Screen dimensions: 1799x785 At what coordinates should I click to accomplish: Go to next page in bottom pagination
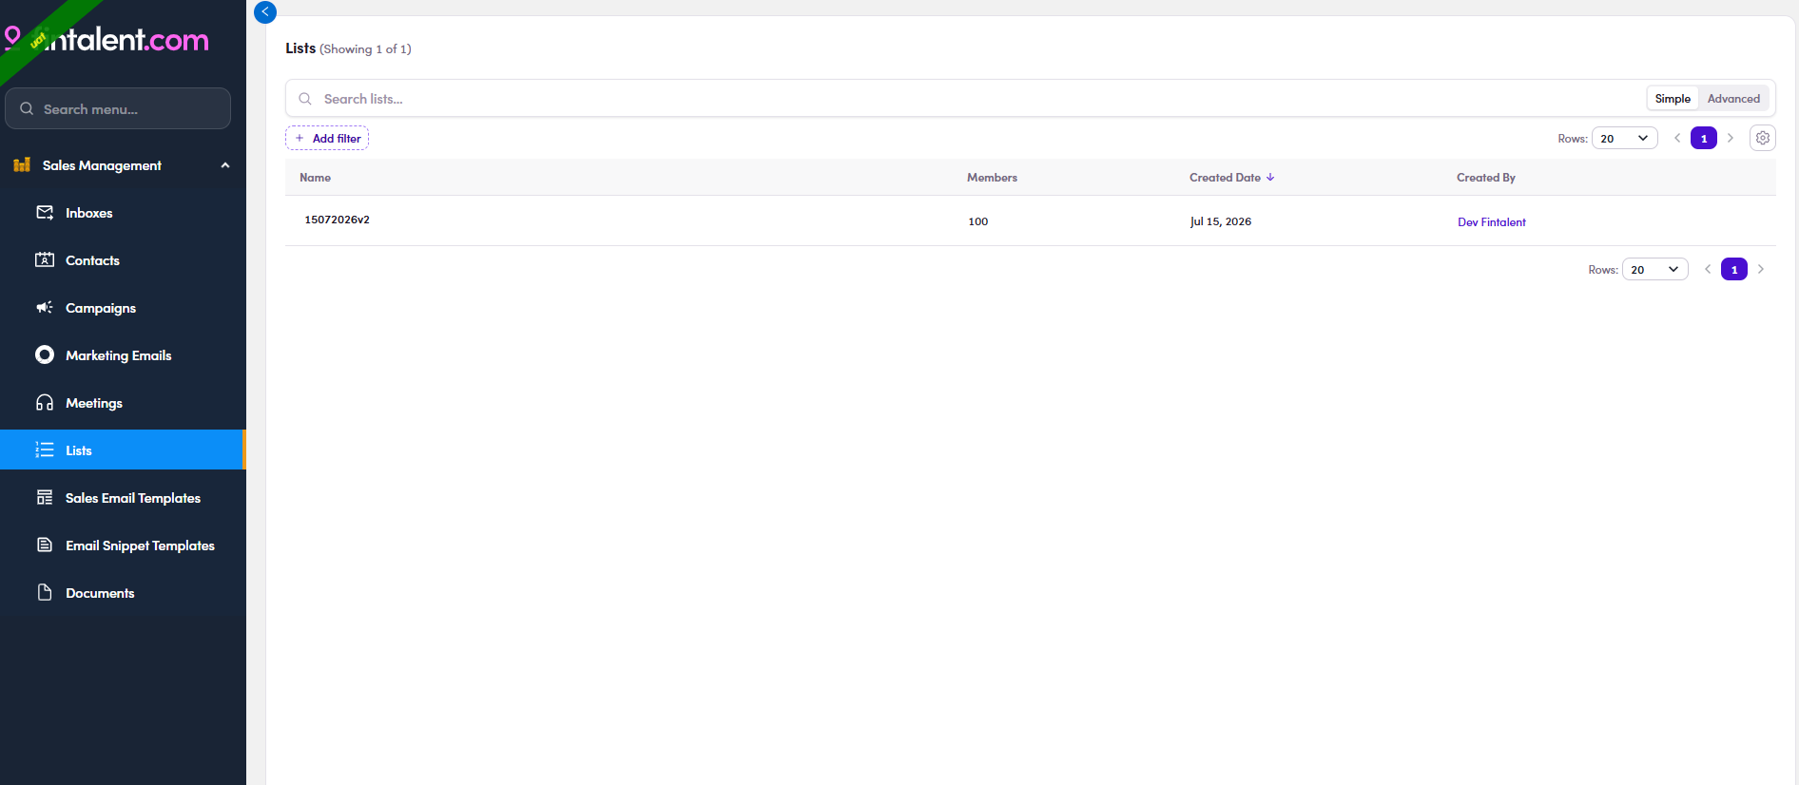(x=1761, y=269)
